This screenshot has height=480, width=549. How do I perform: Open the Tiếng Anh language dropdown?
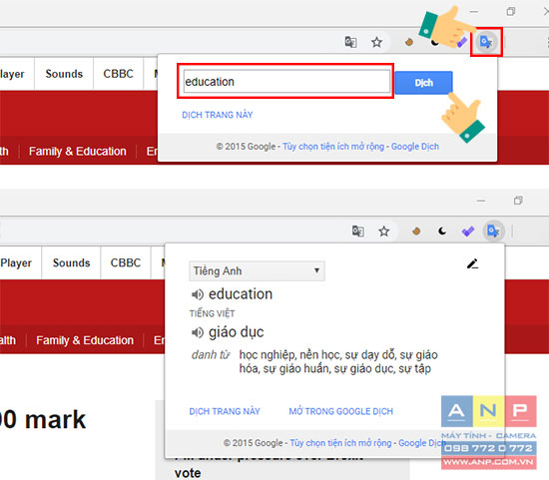[257, 271]
